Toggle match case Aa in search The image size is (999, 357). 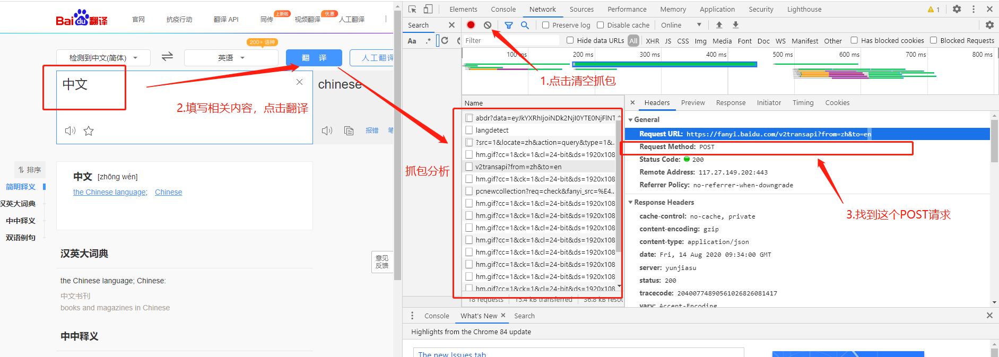[x=412, y=41]
